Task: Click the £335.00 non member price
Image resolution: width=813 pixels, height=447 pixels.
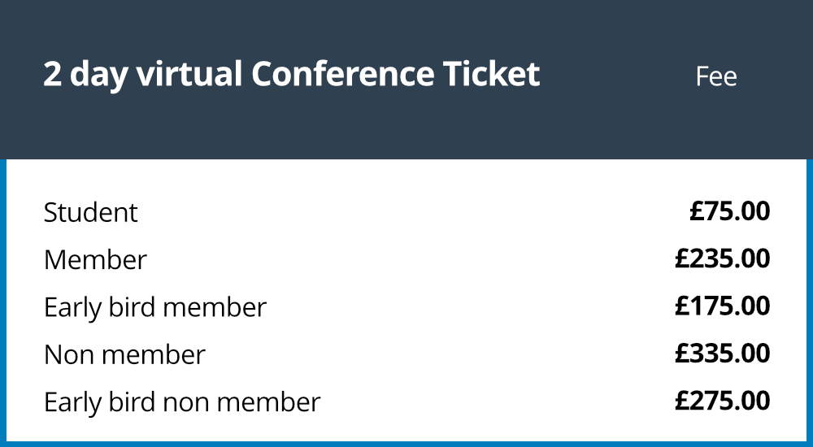Action: click(722, 354)
